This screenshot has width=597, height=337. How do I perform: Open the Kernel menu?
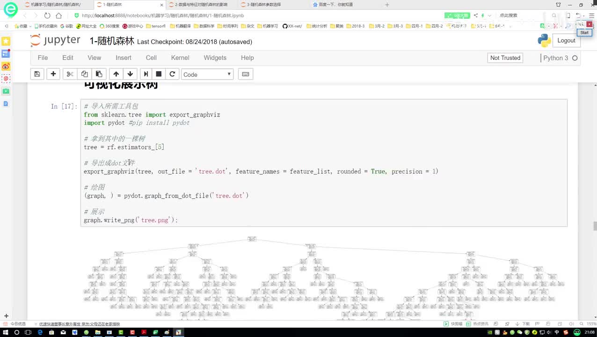180,58
